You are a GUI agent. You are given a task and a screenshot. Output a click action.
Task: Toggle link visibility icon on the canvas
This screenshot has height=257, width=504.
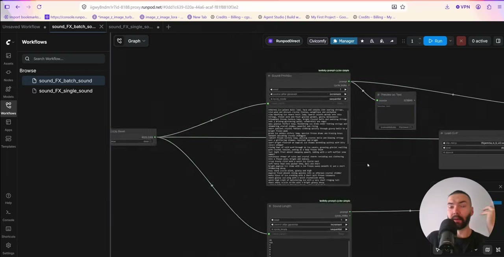pyautogui.click(x=498, y=250)
